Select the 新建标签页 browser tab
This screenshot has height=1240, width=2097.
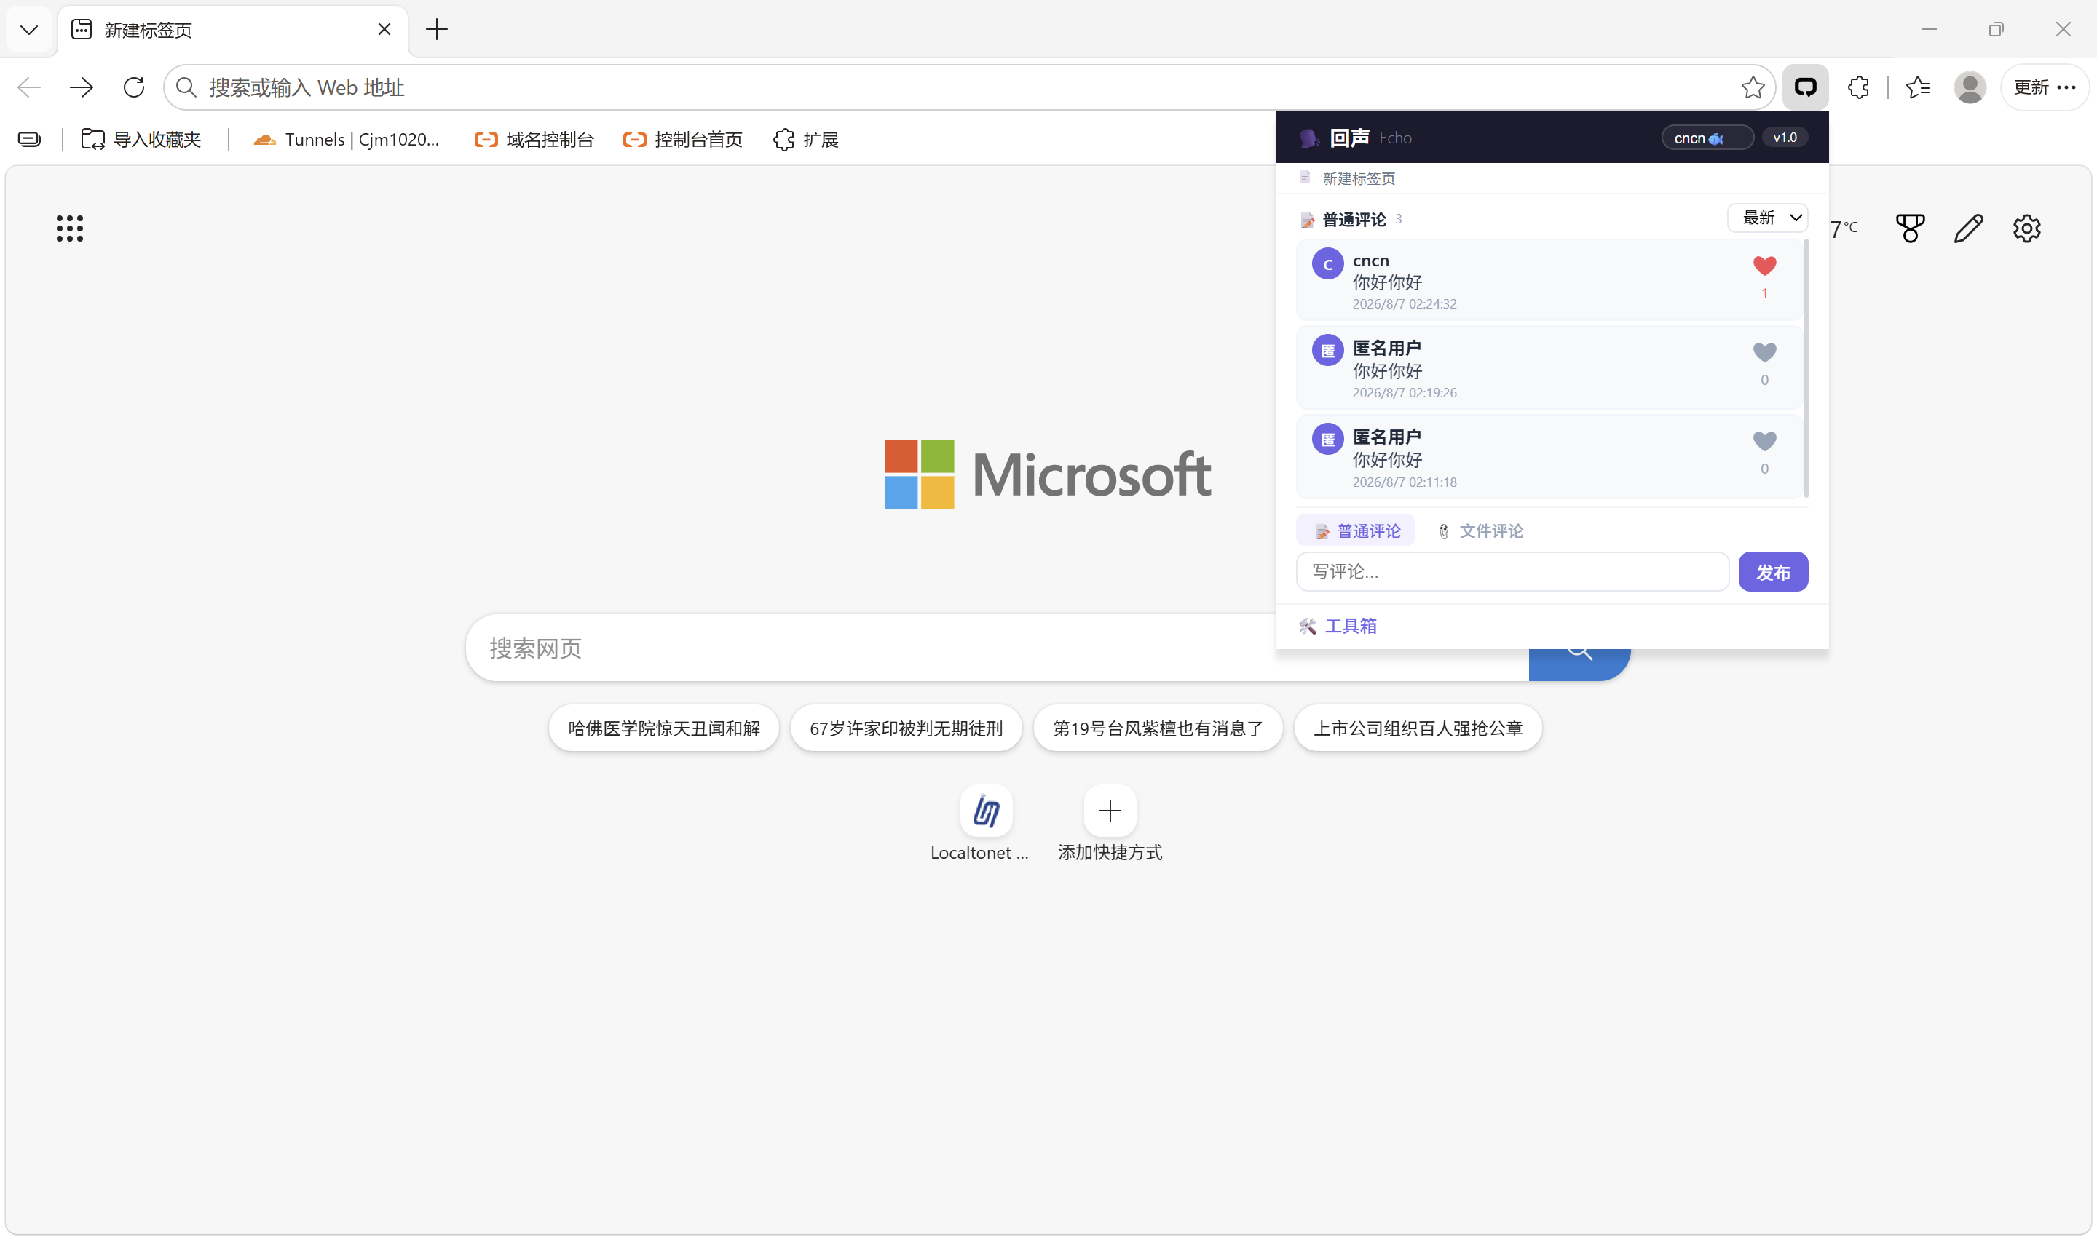tap(232, 30)
